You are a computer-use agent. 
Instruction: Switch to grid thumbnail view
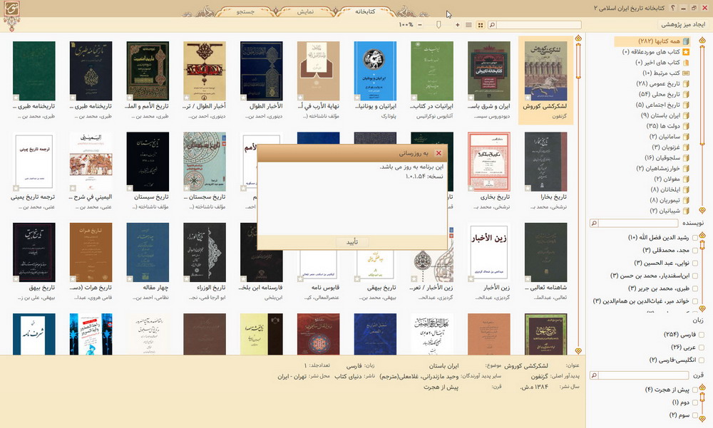(x=480, y=25)
